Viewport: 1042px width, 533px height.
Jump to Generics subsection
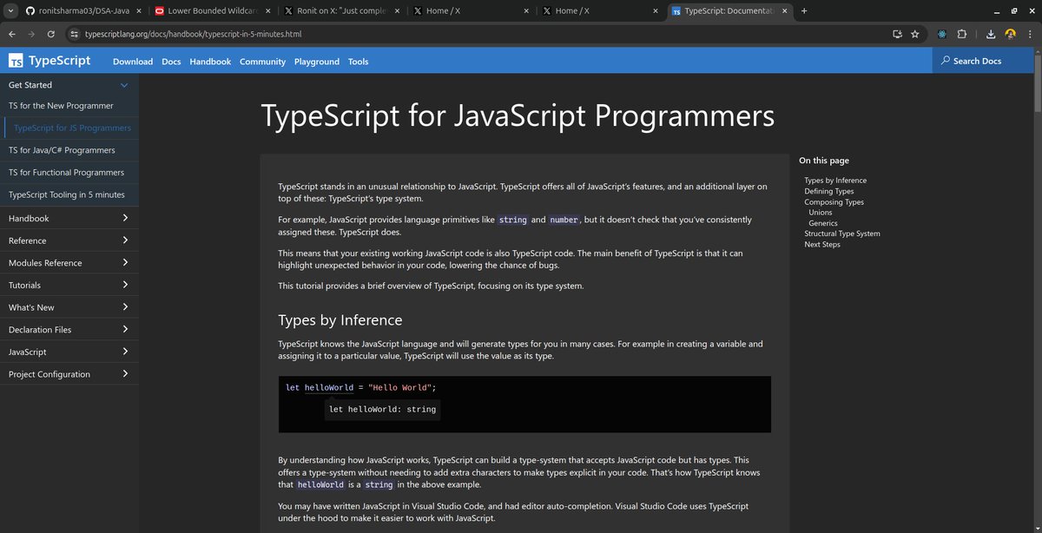coord(823,223)
